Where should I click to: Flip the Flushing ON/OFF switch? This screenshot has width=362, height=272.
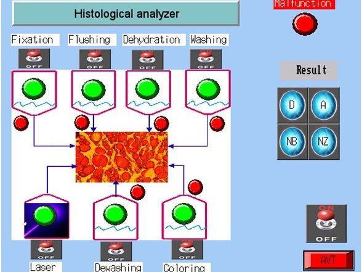[x=95, y=59]
